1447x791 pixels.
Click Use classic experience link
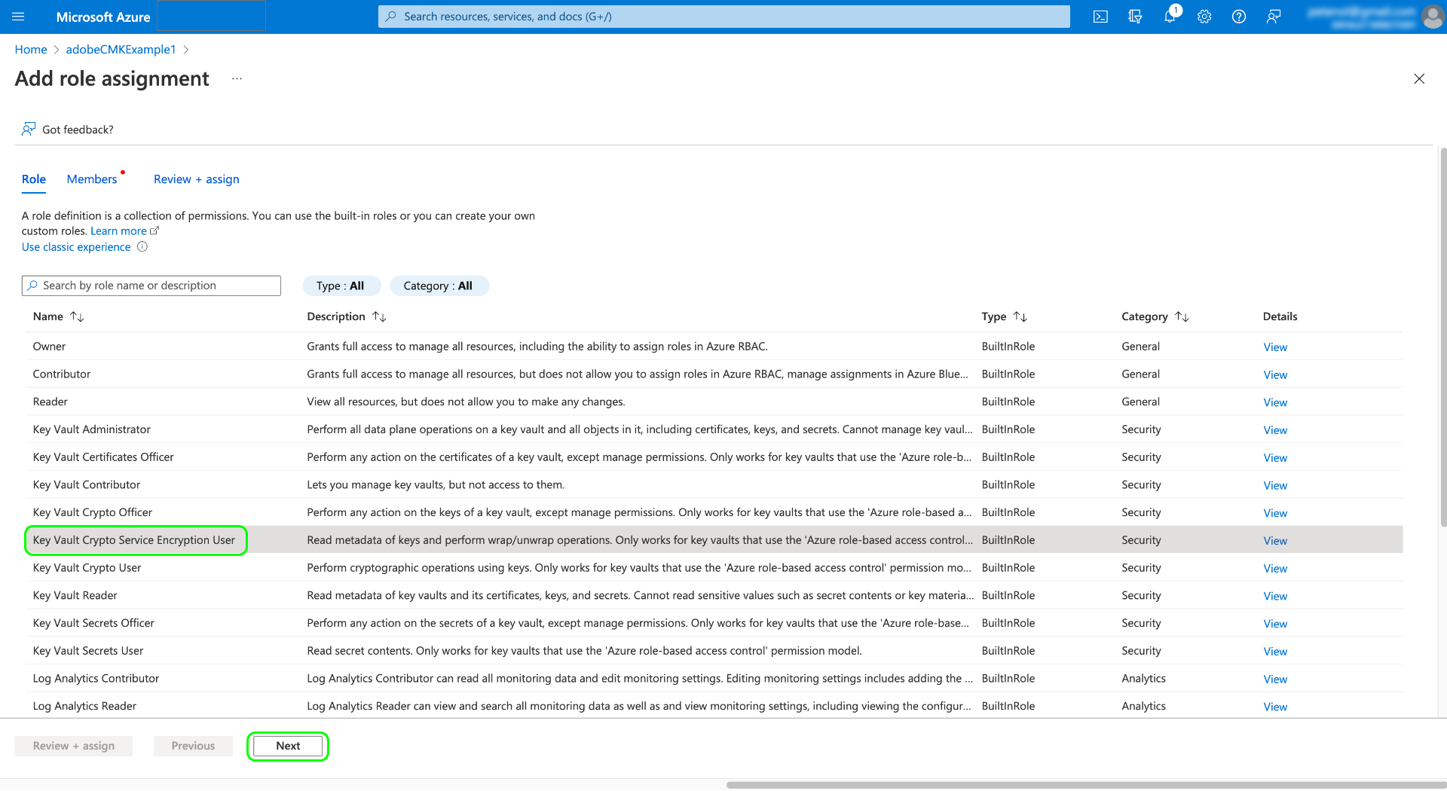(x=76, y=247)
